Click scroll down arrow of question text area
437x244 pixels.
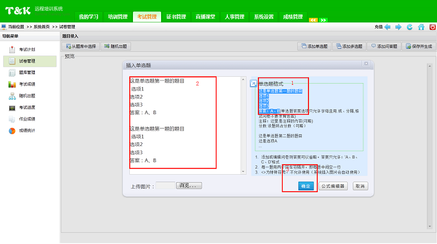(x=243, y=172)
